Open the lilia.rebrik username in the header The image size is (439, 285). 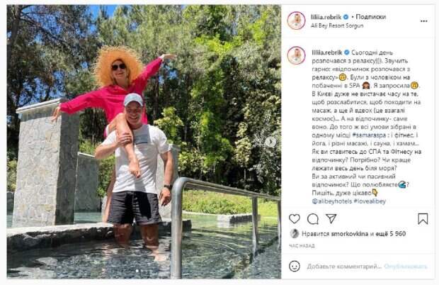[326, 17]
